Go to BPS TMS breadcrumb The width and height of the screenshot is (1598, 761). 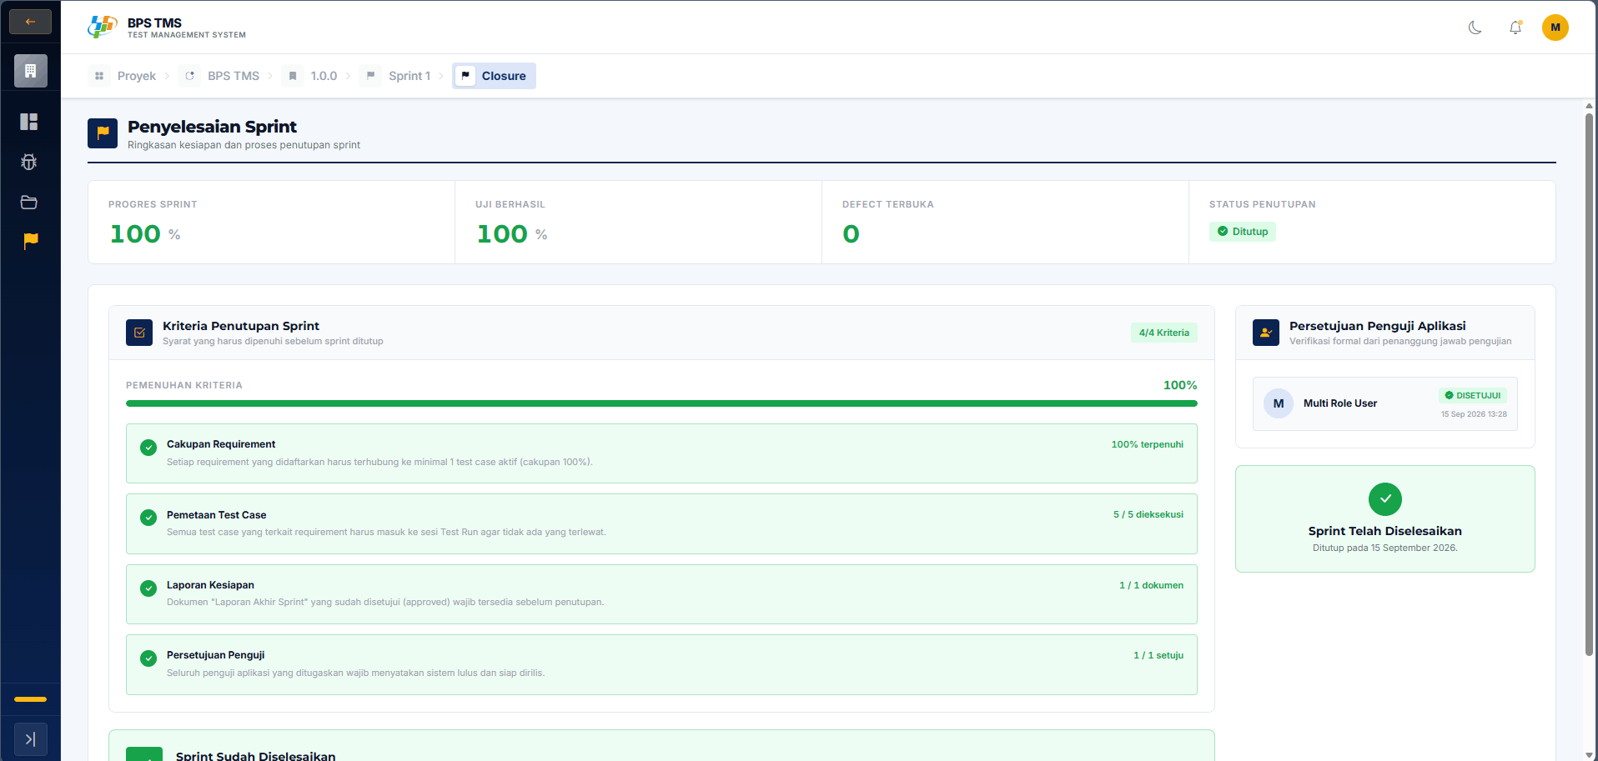pyautogui.click(x=220, y=76)
